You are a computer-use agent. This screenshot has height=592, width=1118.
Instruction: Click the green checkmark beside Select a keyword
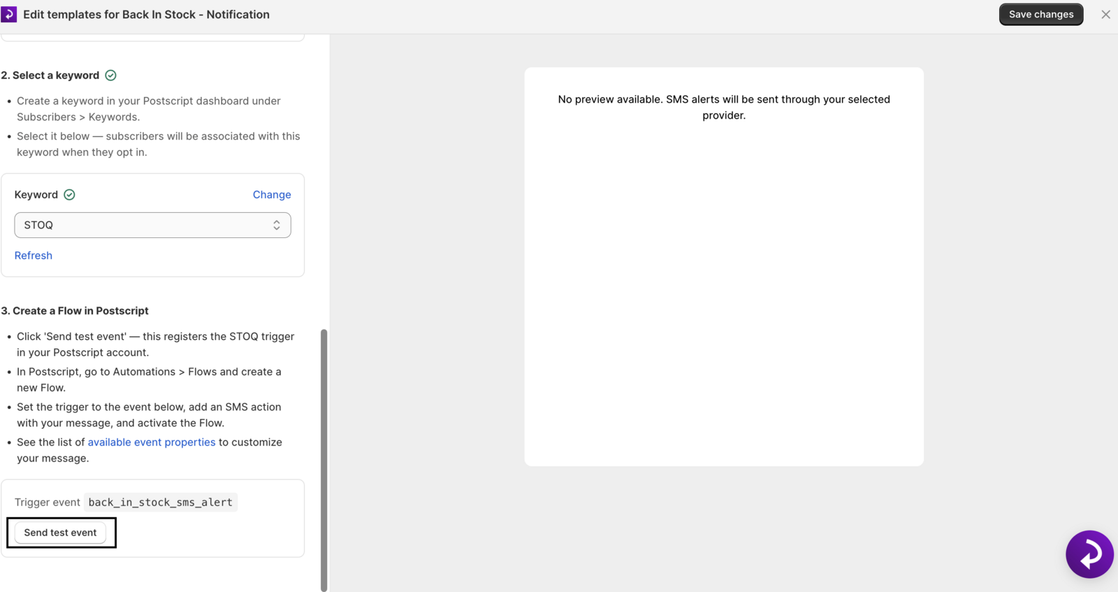point(110,75)
